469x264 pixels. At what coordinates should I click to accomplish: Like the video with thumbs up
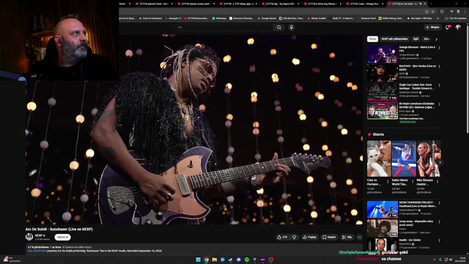click(282, 237)
